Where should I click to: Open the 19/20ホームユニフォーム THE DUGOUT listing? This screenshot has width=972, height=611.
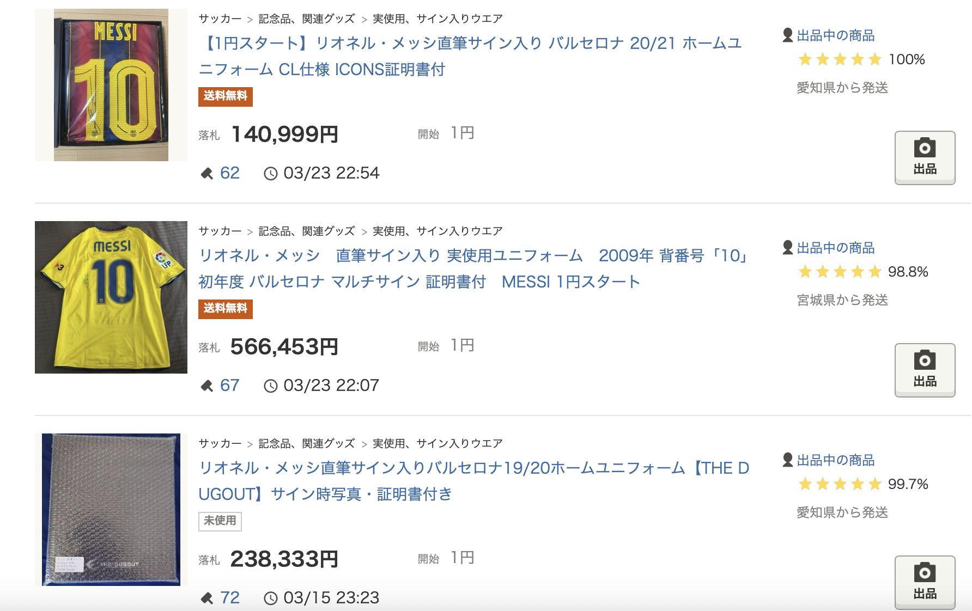[x=474, y=481]
